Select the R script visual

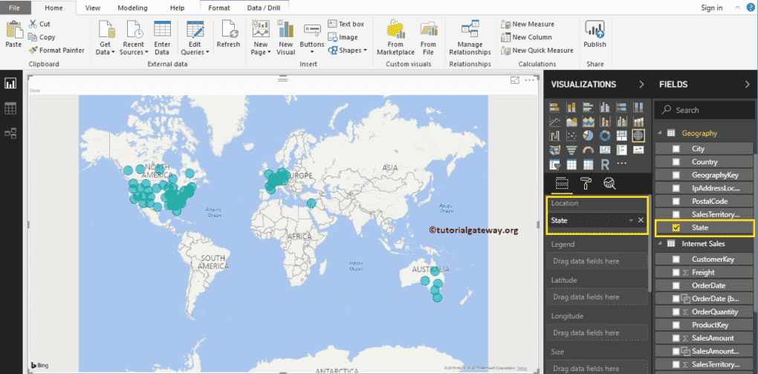click(605, 164)
